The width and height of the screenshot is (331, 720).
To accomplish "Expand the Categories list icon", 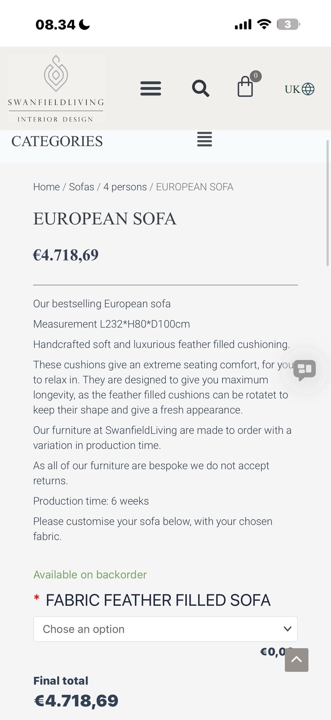I will (204, 139).
